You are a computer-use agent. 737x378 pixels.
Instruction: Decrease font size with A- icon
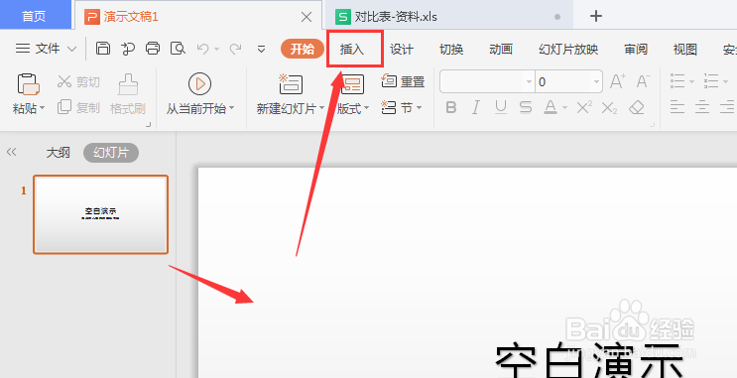click(643, 81)
